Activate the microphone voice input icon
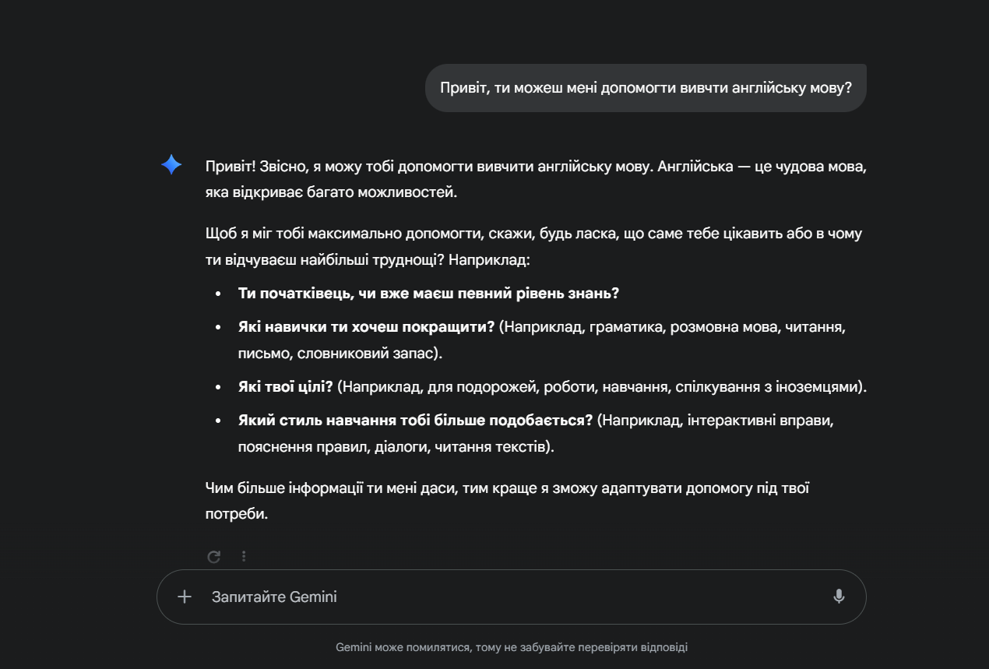 point(839,597)
